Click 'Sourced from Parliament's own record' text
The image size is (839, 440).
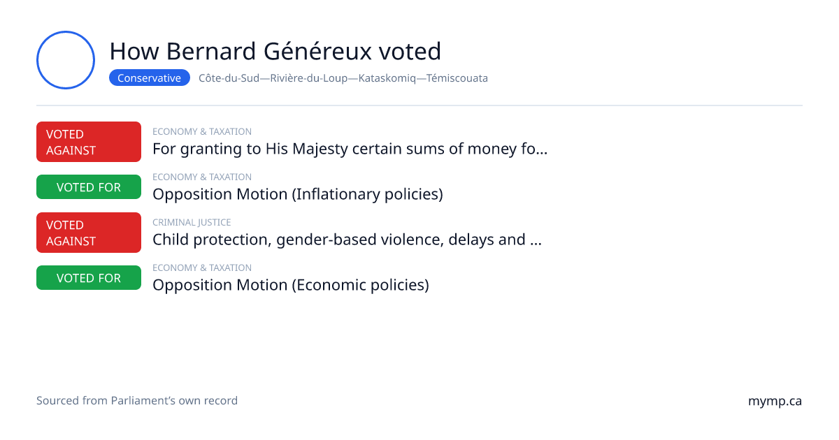(137, 401)
